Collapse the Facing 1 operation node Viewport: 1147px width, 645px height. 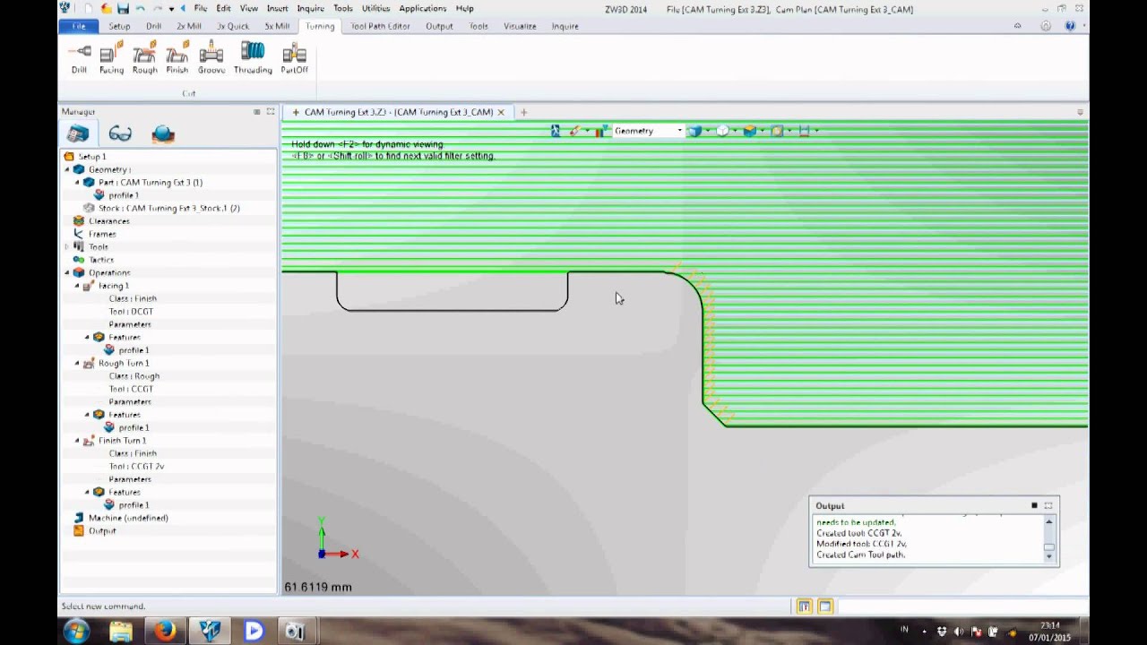[x=77, y=286]
